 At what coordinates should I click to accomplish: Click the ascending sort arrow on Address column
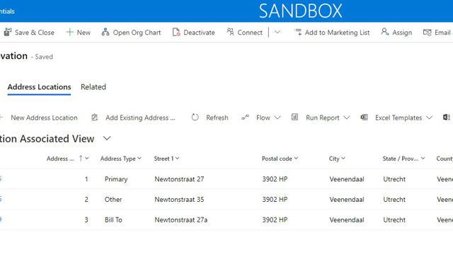click(81, 158)
